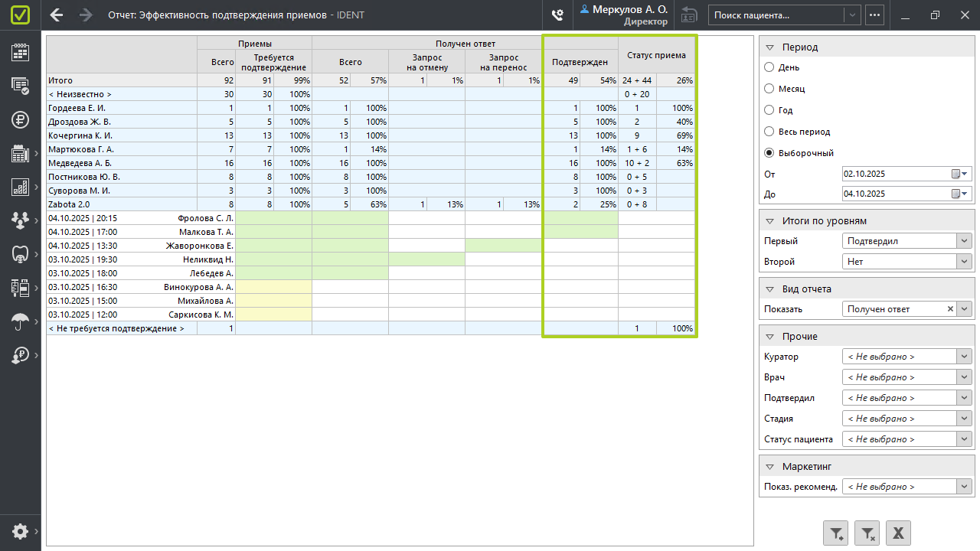Apply filter with the funnel arrow button
Image resolution: width=980 pixels, height=551 pixels.
tap(835, 533)
